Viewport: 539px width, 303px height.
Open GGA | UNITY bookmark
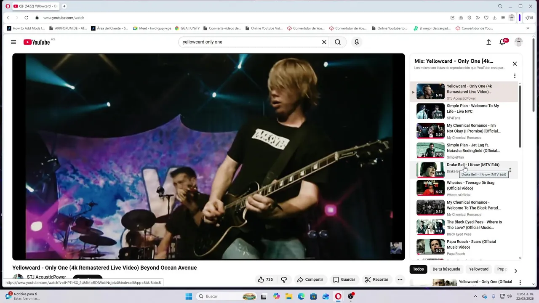point(187,29)
